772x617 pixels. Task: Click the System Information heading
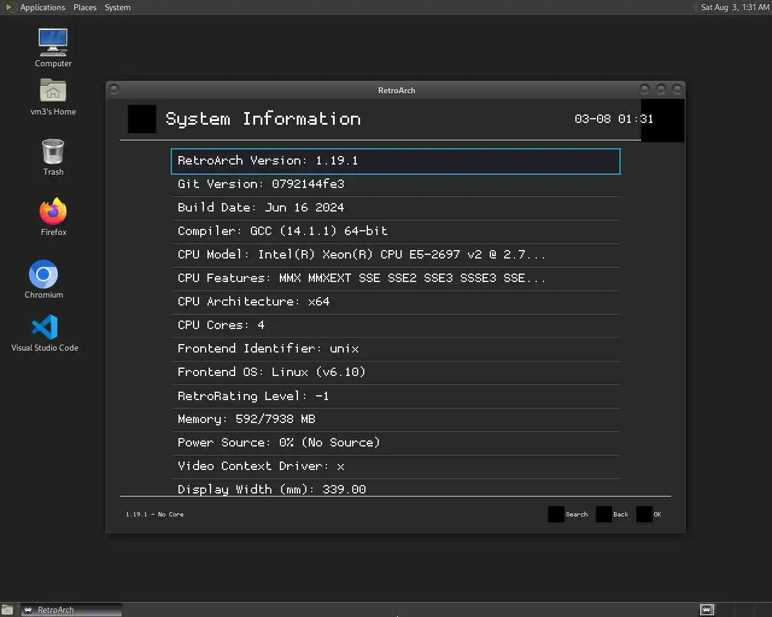(x=263, y=119)
